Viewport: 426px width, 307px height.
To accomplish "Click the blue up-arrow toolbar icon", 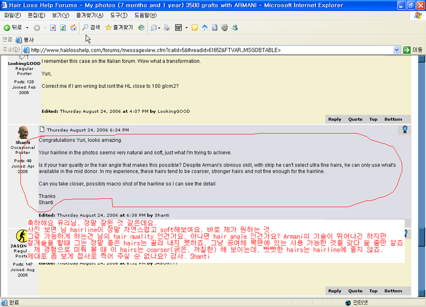I will pos(204,28).
